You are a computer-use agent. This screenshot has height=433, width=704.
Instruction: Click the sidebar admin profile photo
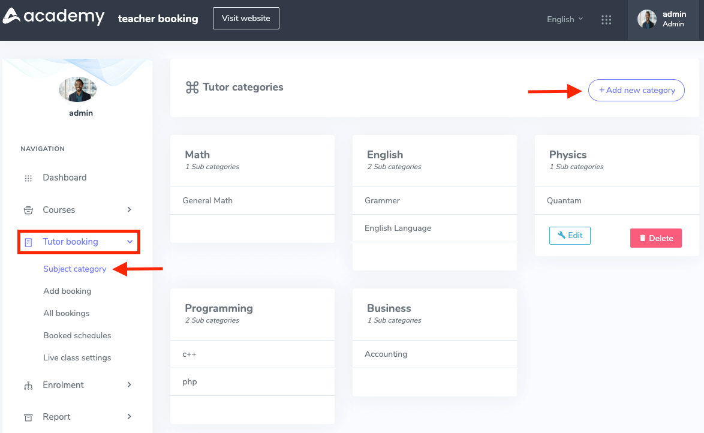pyautogui.click(x=78, y=89)
